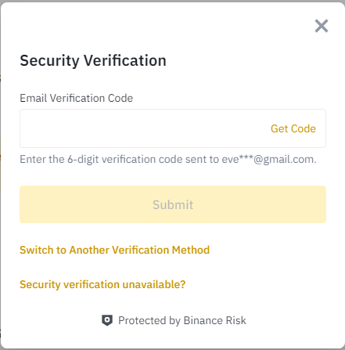Choose a different verification method link

(115, 250)
